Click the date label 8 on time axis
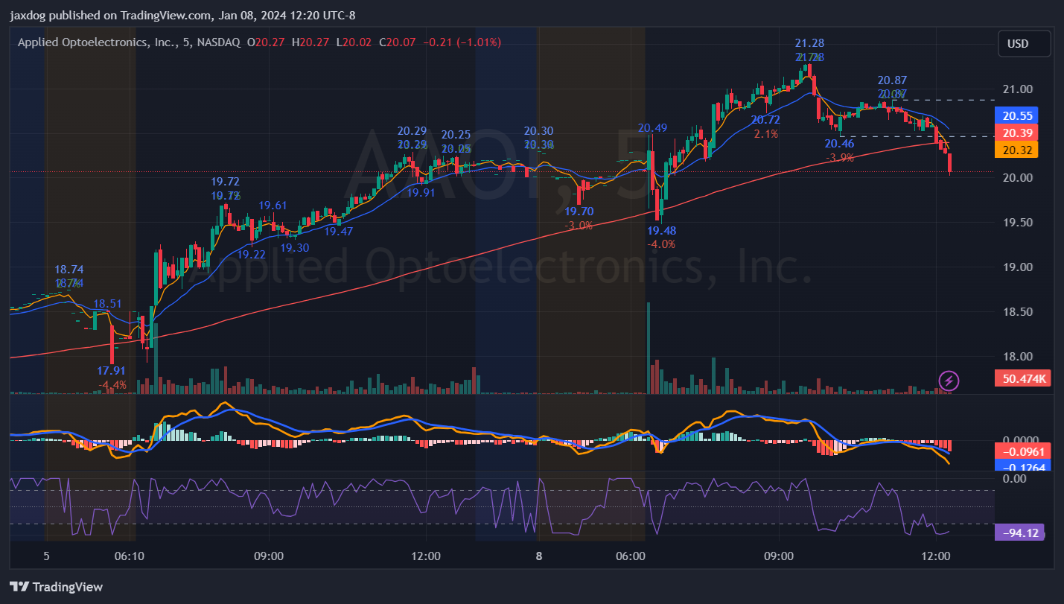1064x604 pixels. point(538,556)
